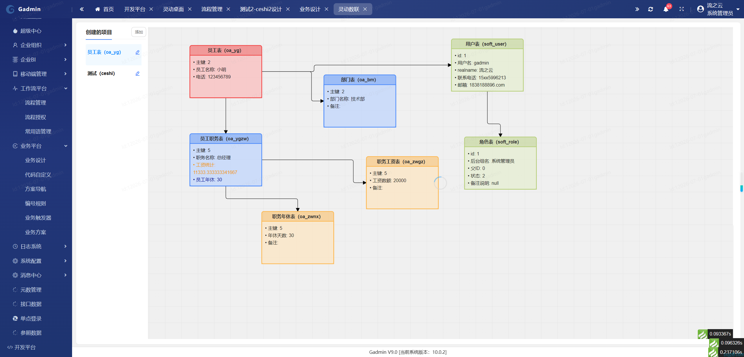This screenshot has width=744, height=357.
Task: Select 测试 (ceshi) project
Action: pos(101,73)
